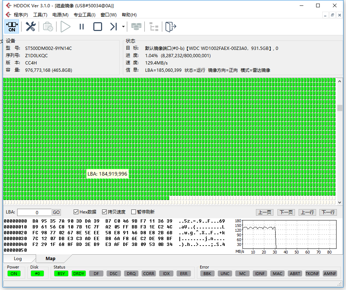The image size is (346, 290).
Task: Click the 上一行 previous row button
Action: click(x=307, y=212)
